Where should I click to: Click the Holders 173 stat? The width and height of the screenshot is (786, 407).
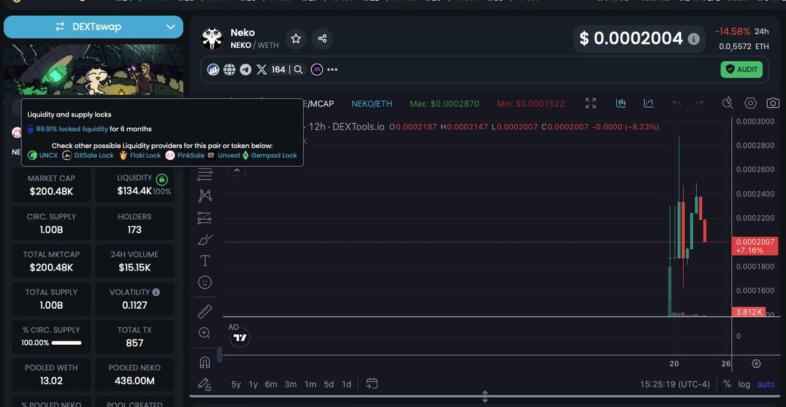(x=134, y=223)
